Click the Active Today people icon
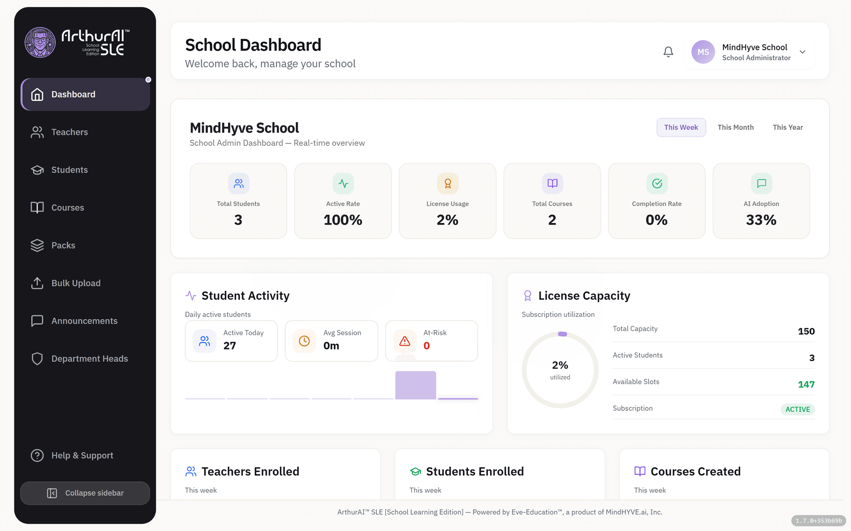The height and width of the screenshot is (531, 851). click(x=205, y=341)
